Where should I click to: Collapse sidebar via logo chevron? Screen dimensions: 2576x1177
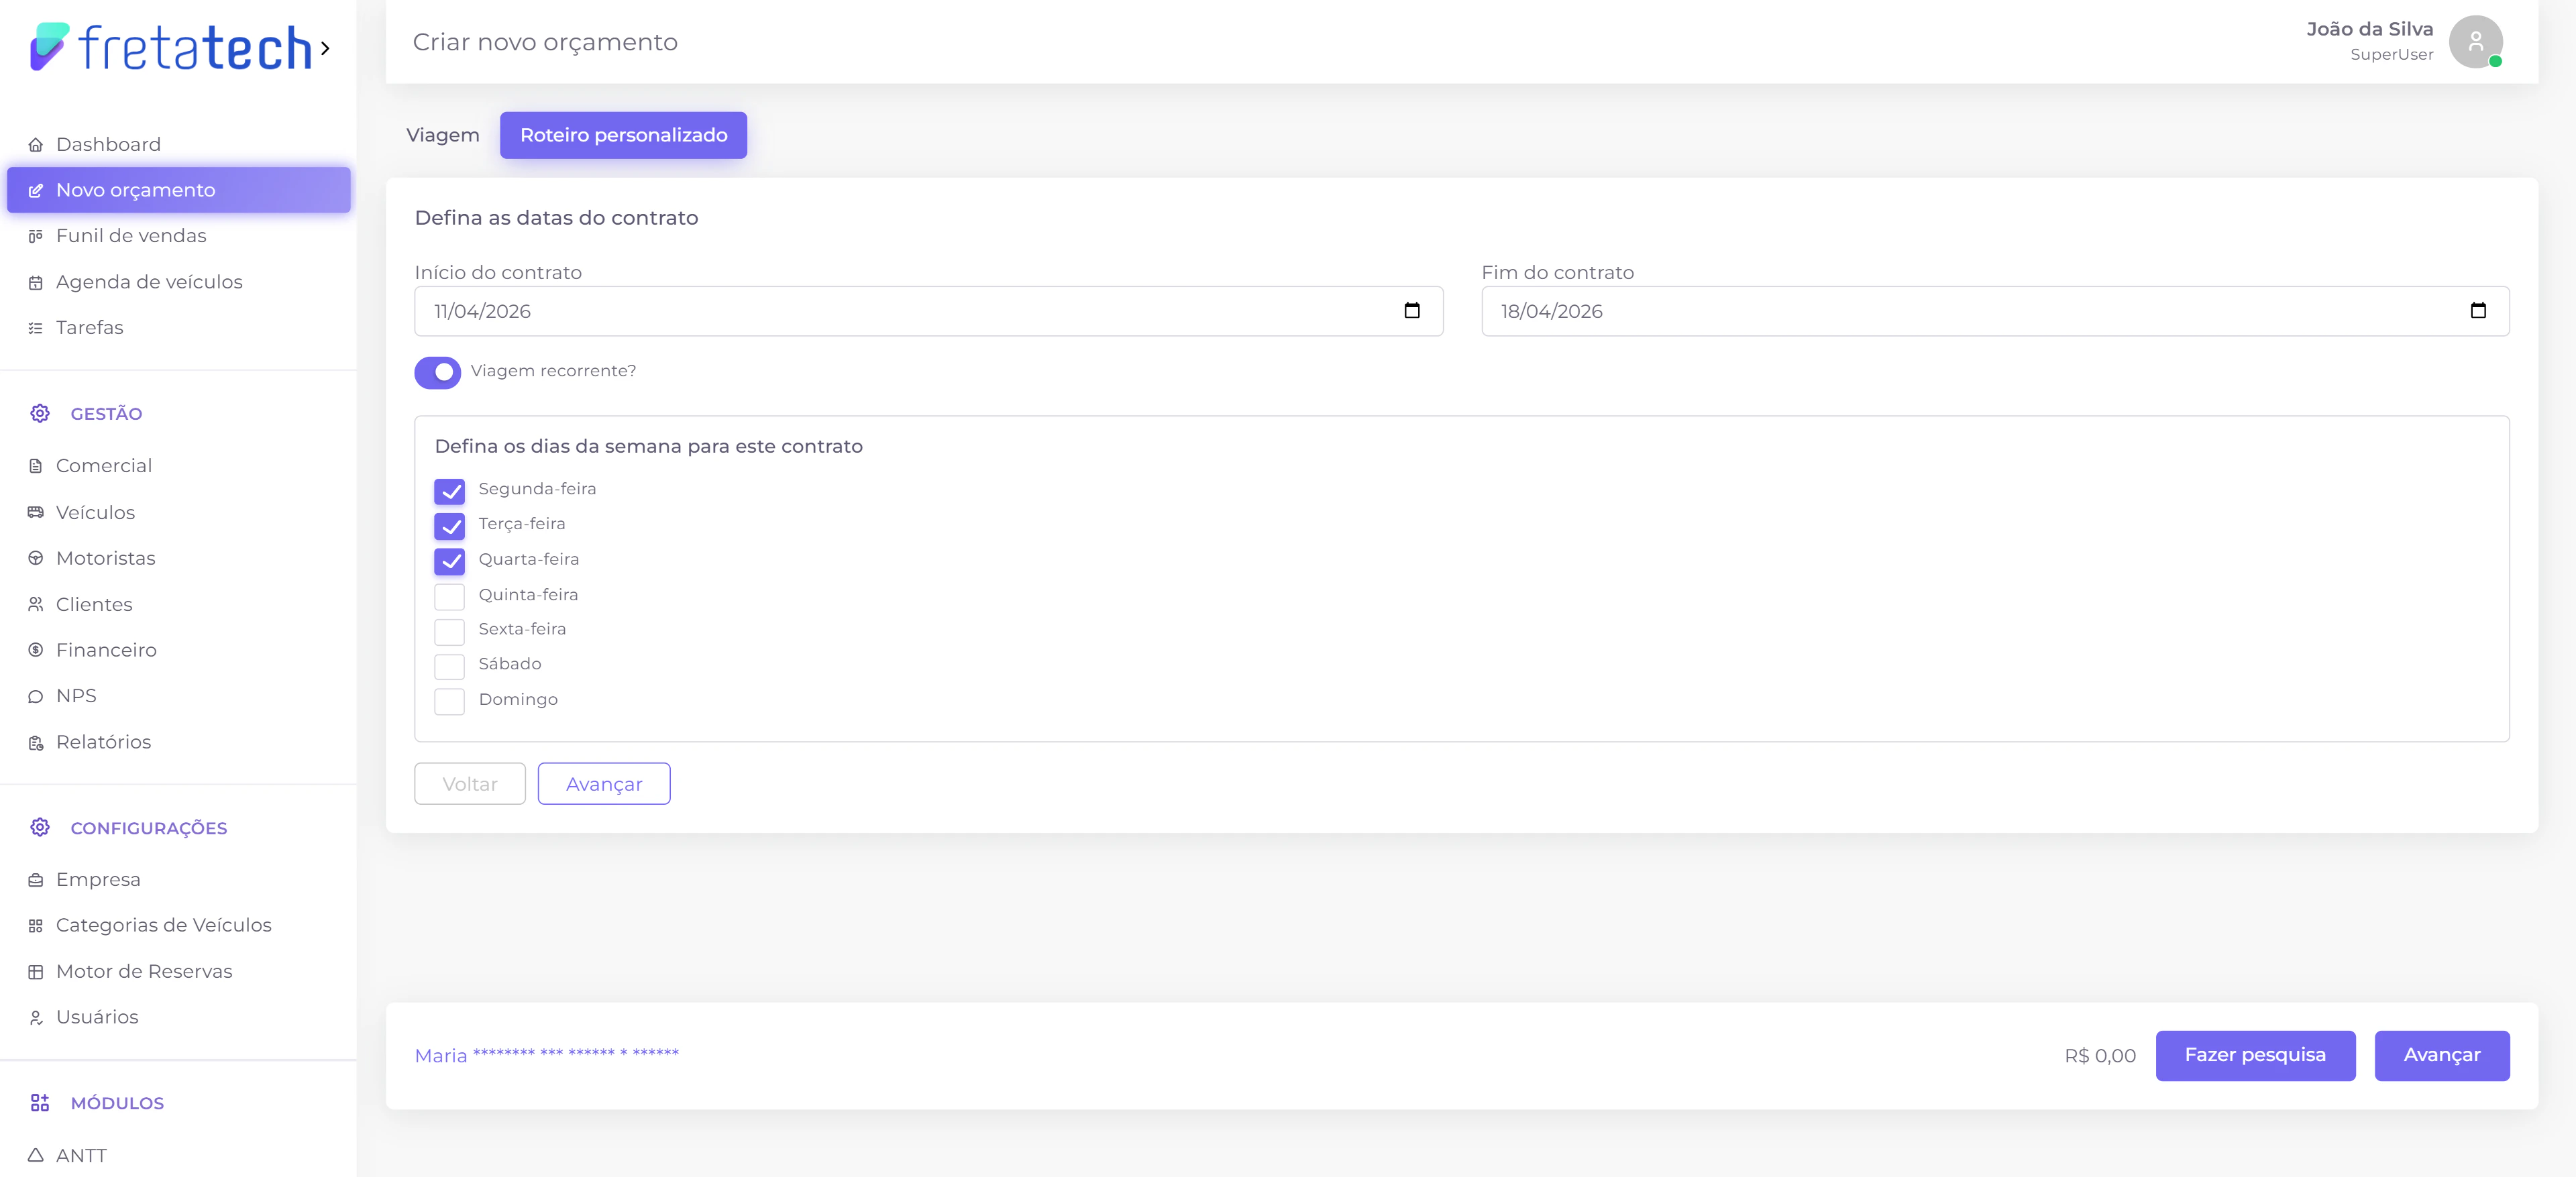[x=325, y=48]
